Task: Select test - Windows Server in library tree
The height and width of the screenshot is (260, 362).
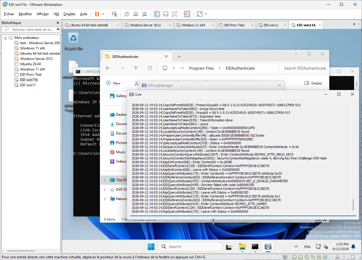Action: coord(37,43)
